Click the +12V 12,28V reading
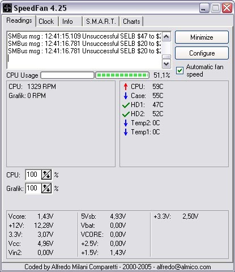 pyautogui.click(x=31, y=226)
